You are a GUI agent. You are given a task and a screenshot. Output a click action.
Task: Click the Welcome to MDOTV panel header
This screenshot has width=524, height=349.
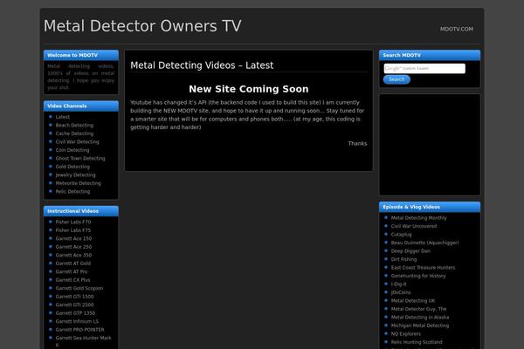81,55
